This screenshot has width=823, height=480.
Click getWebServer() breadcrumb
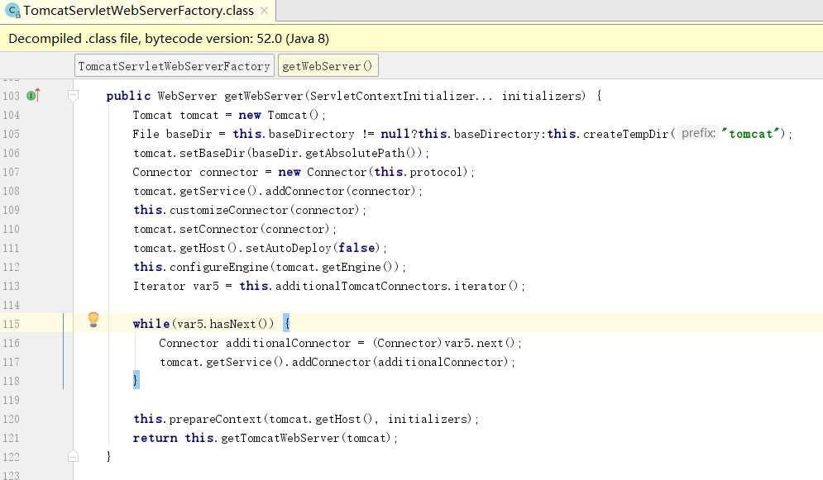click(328, 66)
